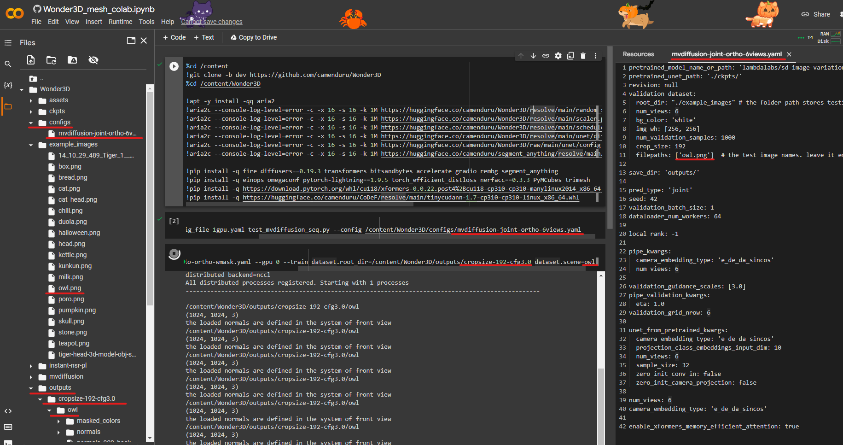843x445 pixels.
Task: Switch to the Resources tab
Action: click(638, 54)
